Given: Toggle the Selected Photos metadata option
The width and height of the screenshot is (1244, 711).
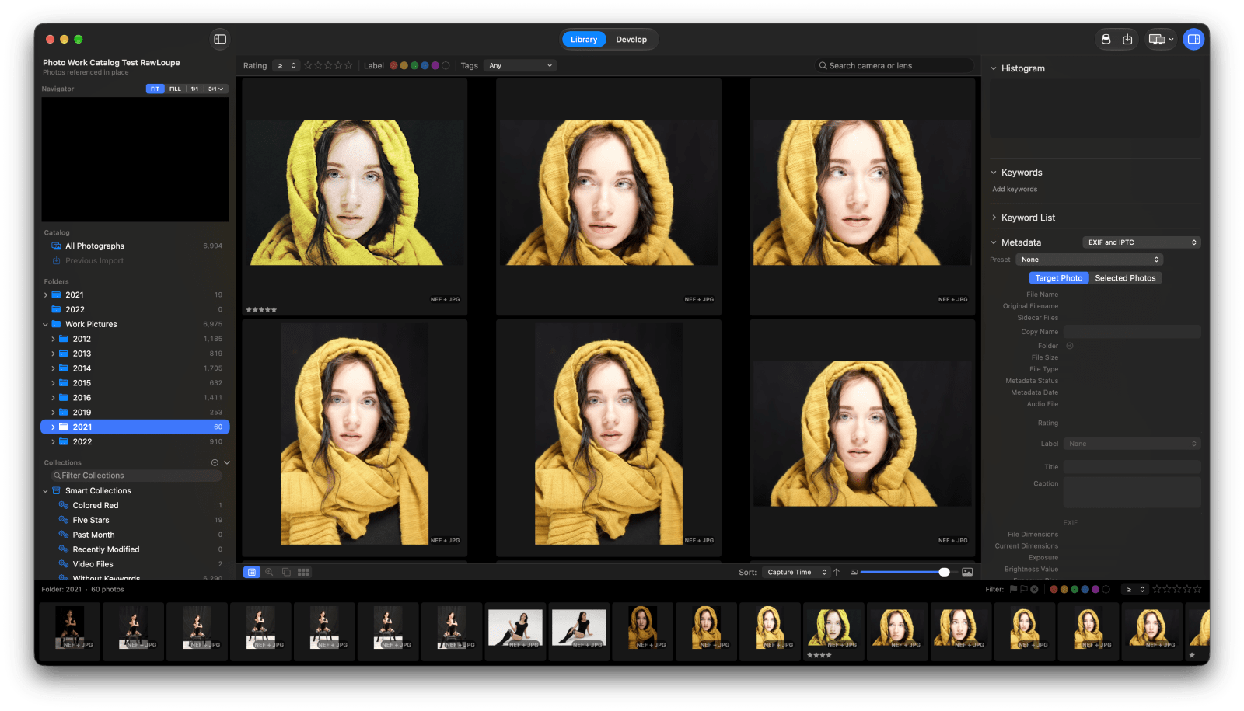Looking at the screenshot, I should tap(1124, 278).
